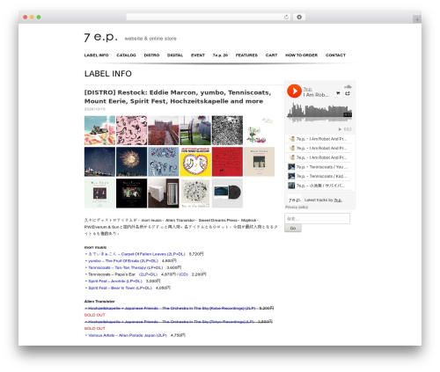Open the fireworks album cover
Screen dimensions: 440x372
(131, 162)
